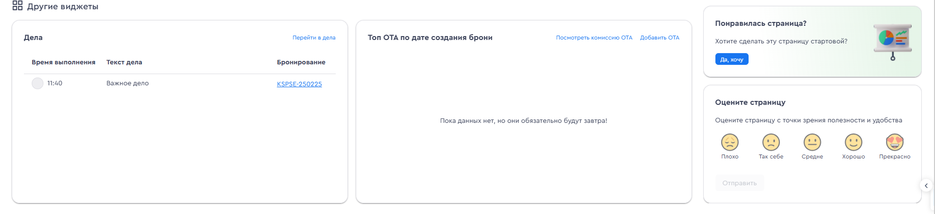Pick the Хорошо smiling face emoji

pos(854,142)
